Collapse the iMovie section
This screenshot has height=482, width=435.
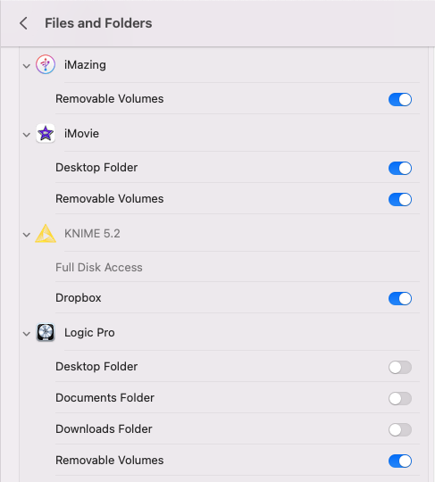click(27, 135)
